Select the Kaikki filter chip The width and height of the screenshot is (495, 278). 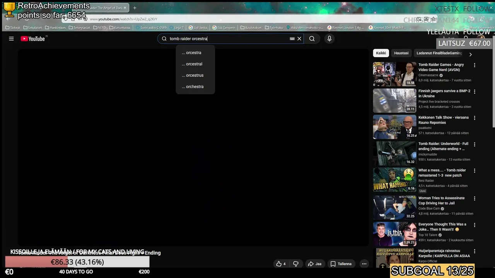381,53
